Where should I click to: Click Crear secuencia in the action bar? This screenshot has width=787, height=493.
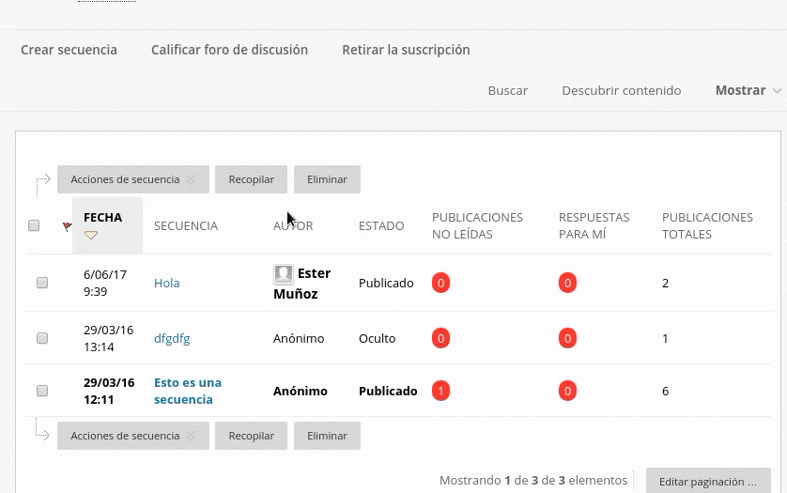pyautogui.click(x=69, y=50)
